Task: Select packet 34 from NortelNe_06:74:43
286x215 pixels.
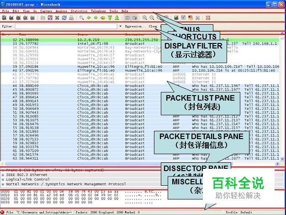Action: [x=140, y=48]
